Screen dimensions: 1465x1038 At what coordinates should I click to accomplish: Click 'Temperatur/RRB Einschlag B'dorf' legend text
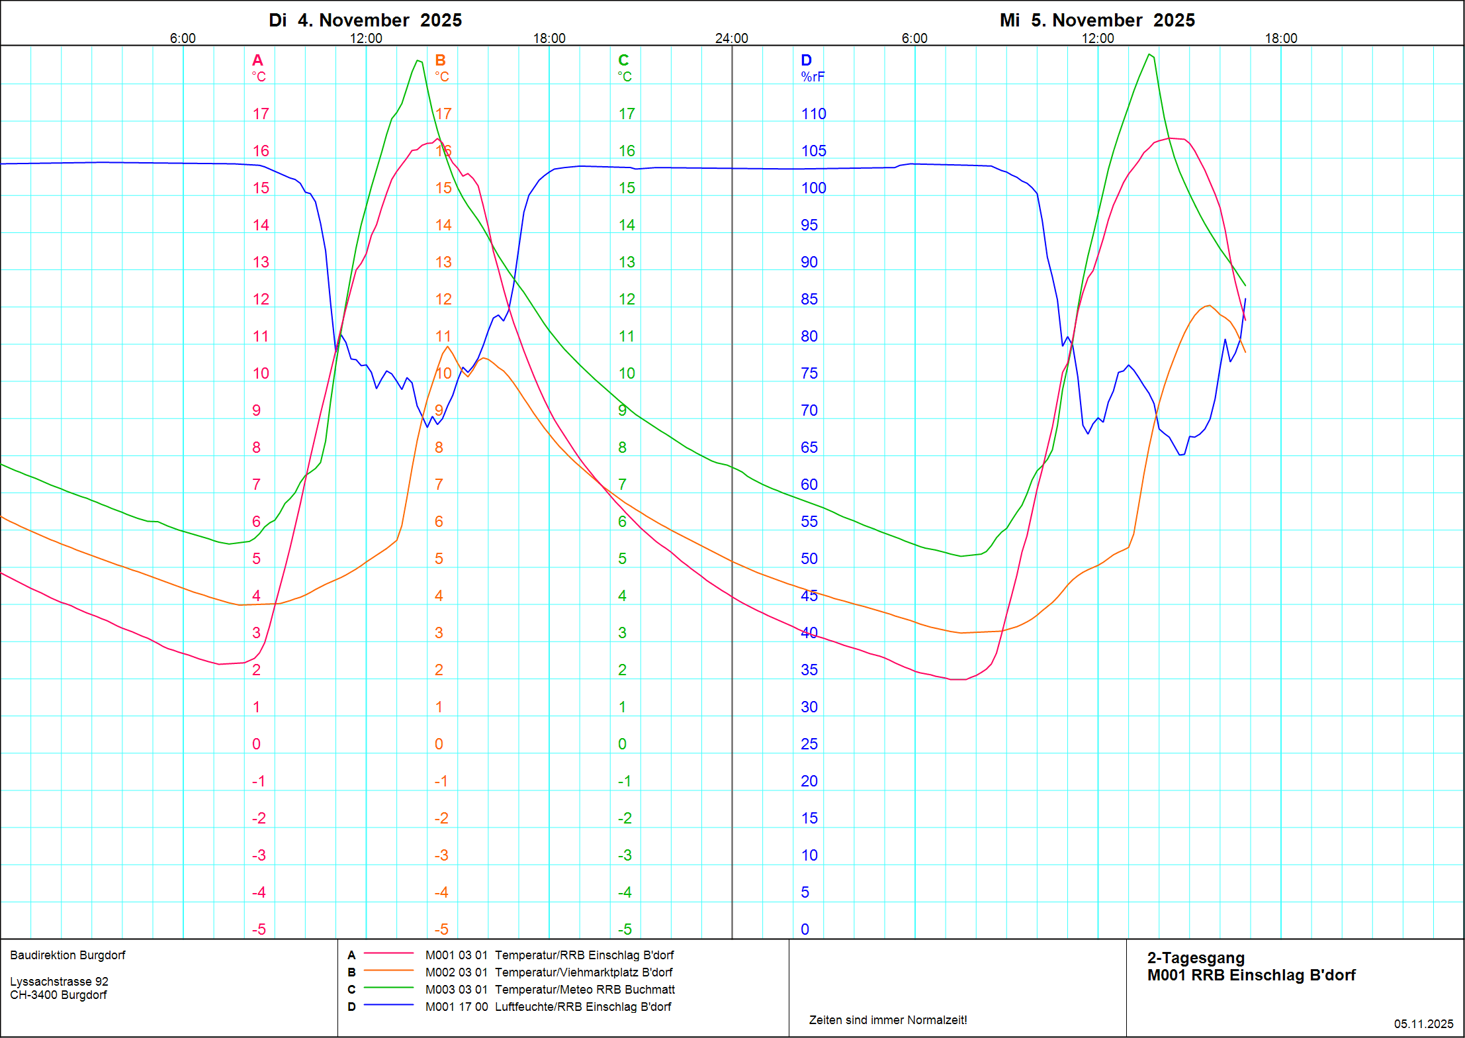[x=584, y=955]
